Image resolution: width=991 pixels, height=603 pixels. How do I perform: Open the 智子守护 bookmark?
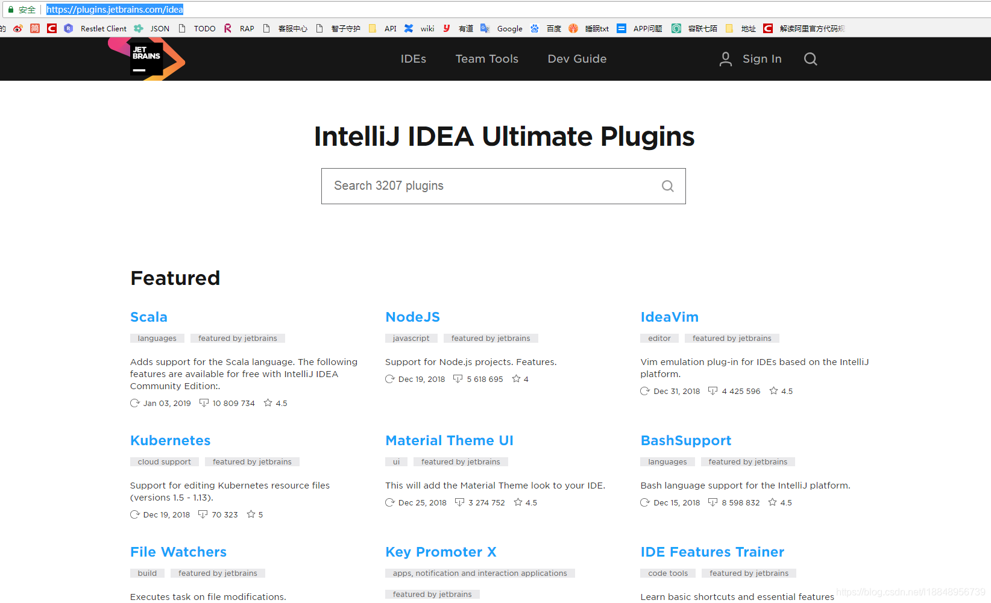[x=338, y=28]
